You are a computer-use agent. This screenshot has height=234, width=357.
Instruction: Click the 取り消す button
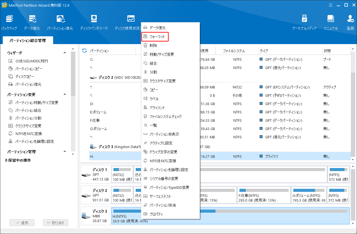56,223
